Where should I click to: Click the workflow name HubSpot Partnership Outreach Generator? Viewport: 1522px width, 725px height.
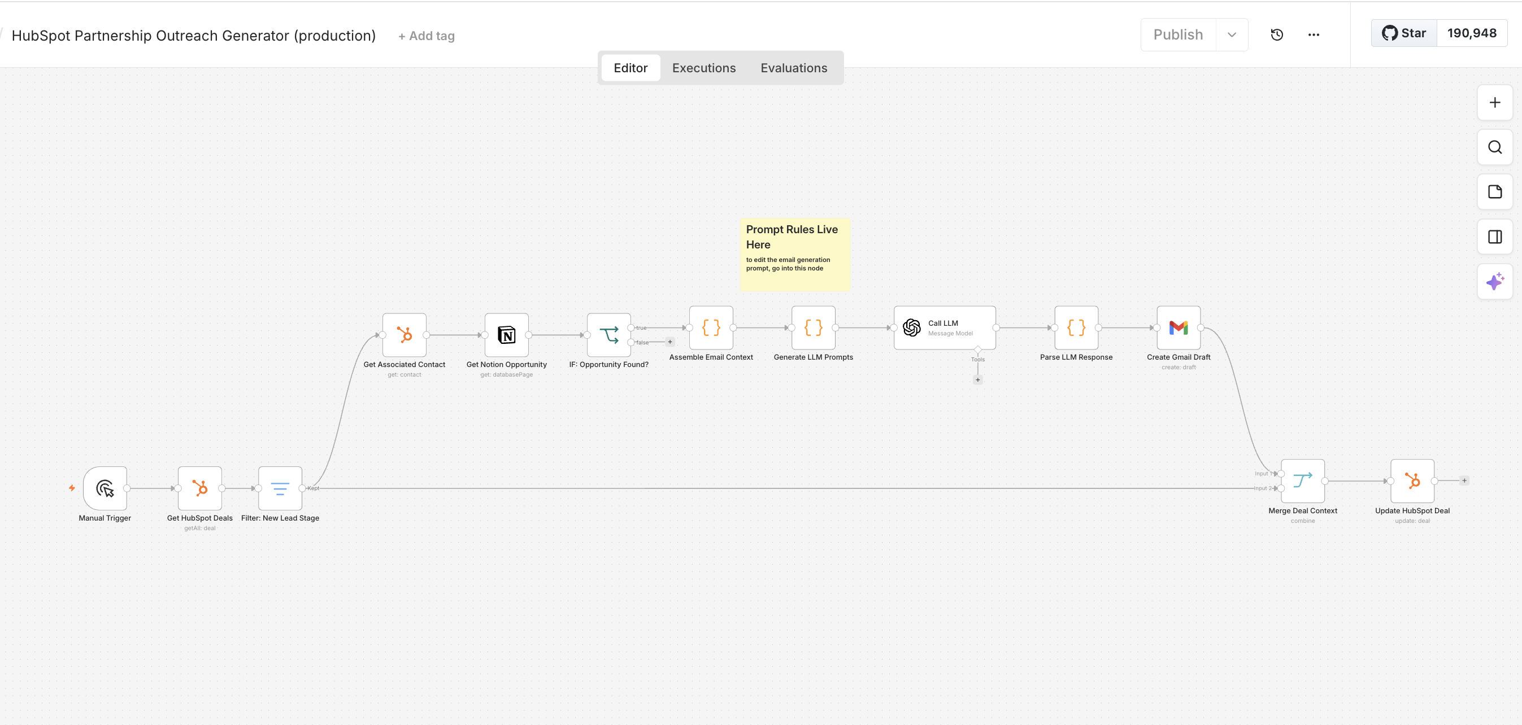coord(193,36)
